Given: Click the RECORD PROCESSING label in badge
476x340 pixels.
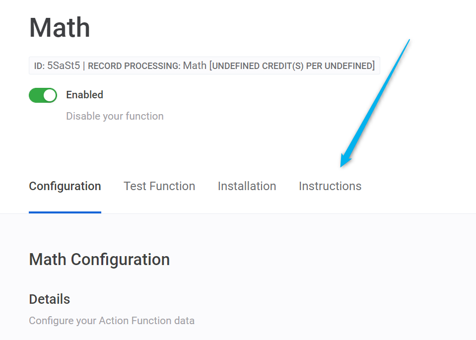Looking at the screenshot, I should [x=134, y=66].
